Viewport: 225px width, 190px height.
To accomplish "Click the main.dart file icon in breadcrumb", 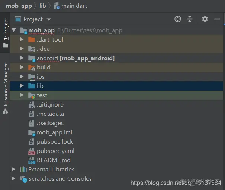I will coord(57,6).
